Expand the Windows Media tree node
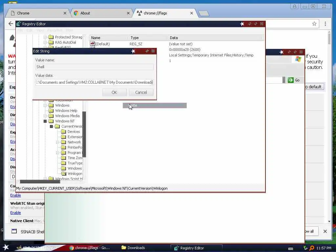The width and height of the screenshot is (336, 252). 45,116
